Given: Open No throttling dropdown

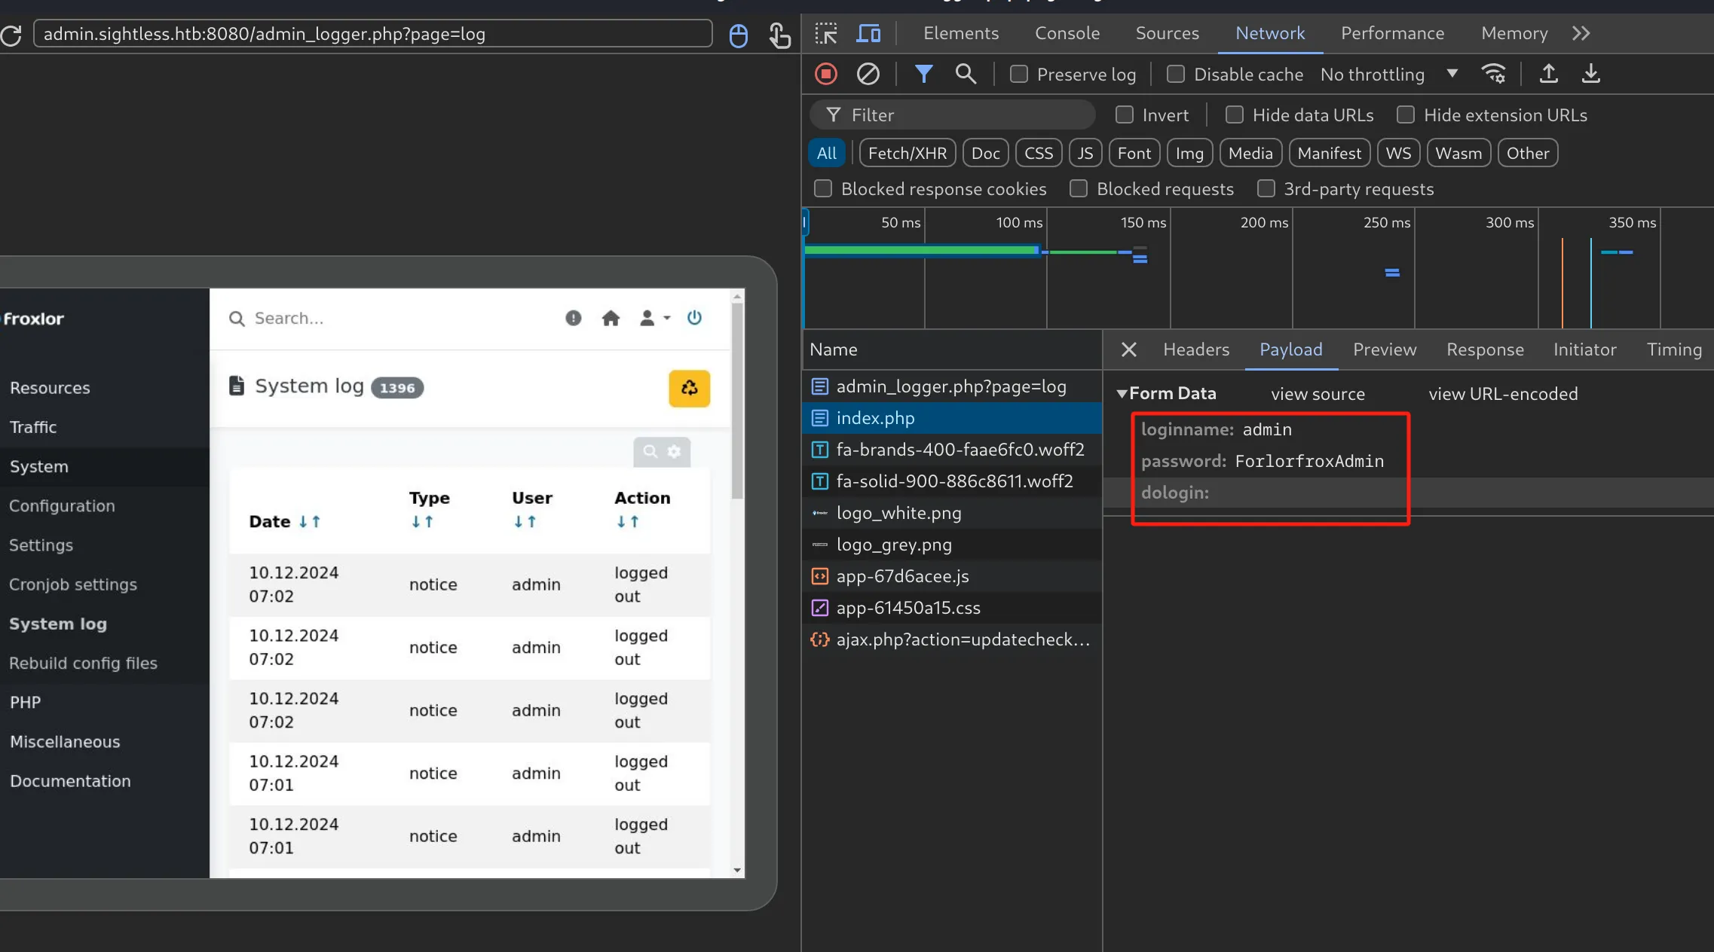Looking at the screenshot, I should (x=1388, y=74).
